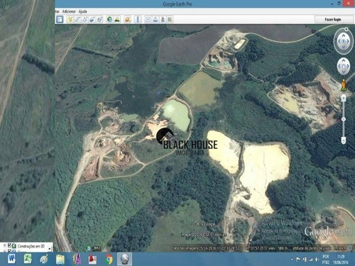This screenshot has height=266, width=355.
Task: Click the layers panel scroll down arrow
Action: [x=50, y=249]
